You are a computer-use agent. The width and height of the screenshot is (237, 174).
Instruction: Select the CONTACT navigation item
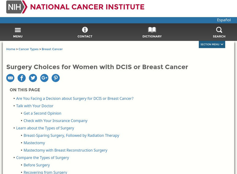[x=85, y=32]
